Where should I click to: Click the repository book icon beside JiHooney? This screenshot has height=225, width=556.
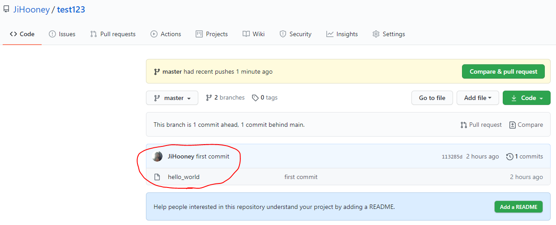(x=6, y=9)
